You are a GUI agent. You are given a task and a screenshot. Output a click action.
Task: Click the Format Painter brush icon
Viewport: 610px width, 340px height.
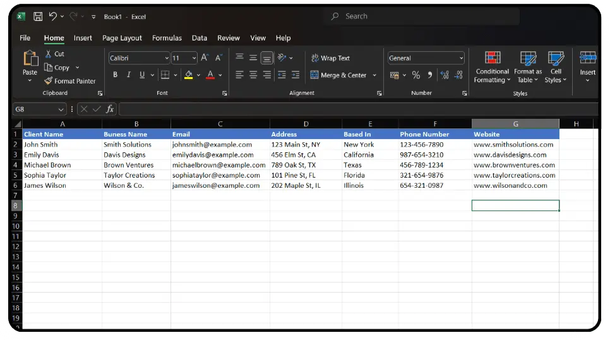pos(49,81)
